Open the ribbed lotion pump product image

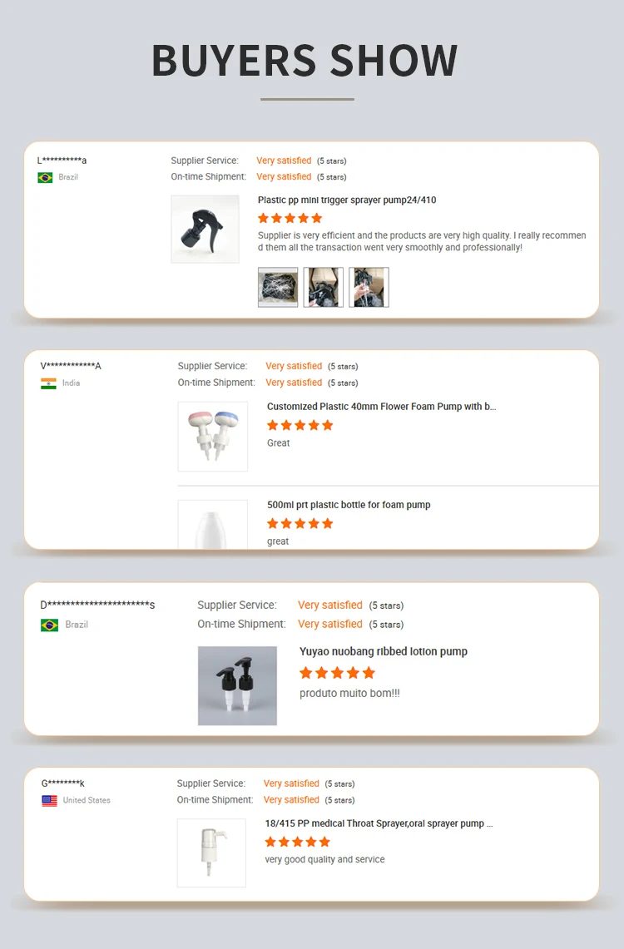click(237, 685)
